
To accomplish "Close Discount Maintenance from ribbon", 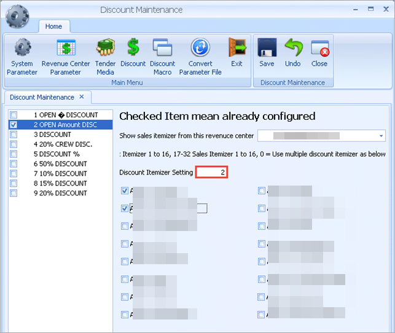I will pos(319,53).
